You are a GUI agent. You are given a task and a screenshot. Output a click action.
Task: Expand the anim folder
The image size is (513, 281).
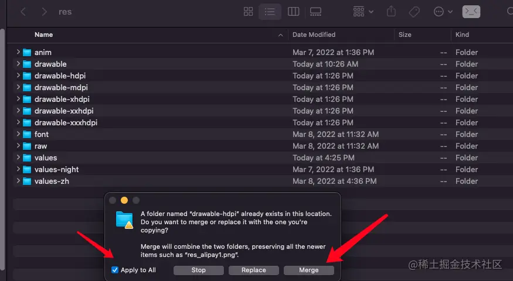18,52
